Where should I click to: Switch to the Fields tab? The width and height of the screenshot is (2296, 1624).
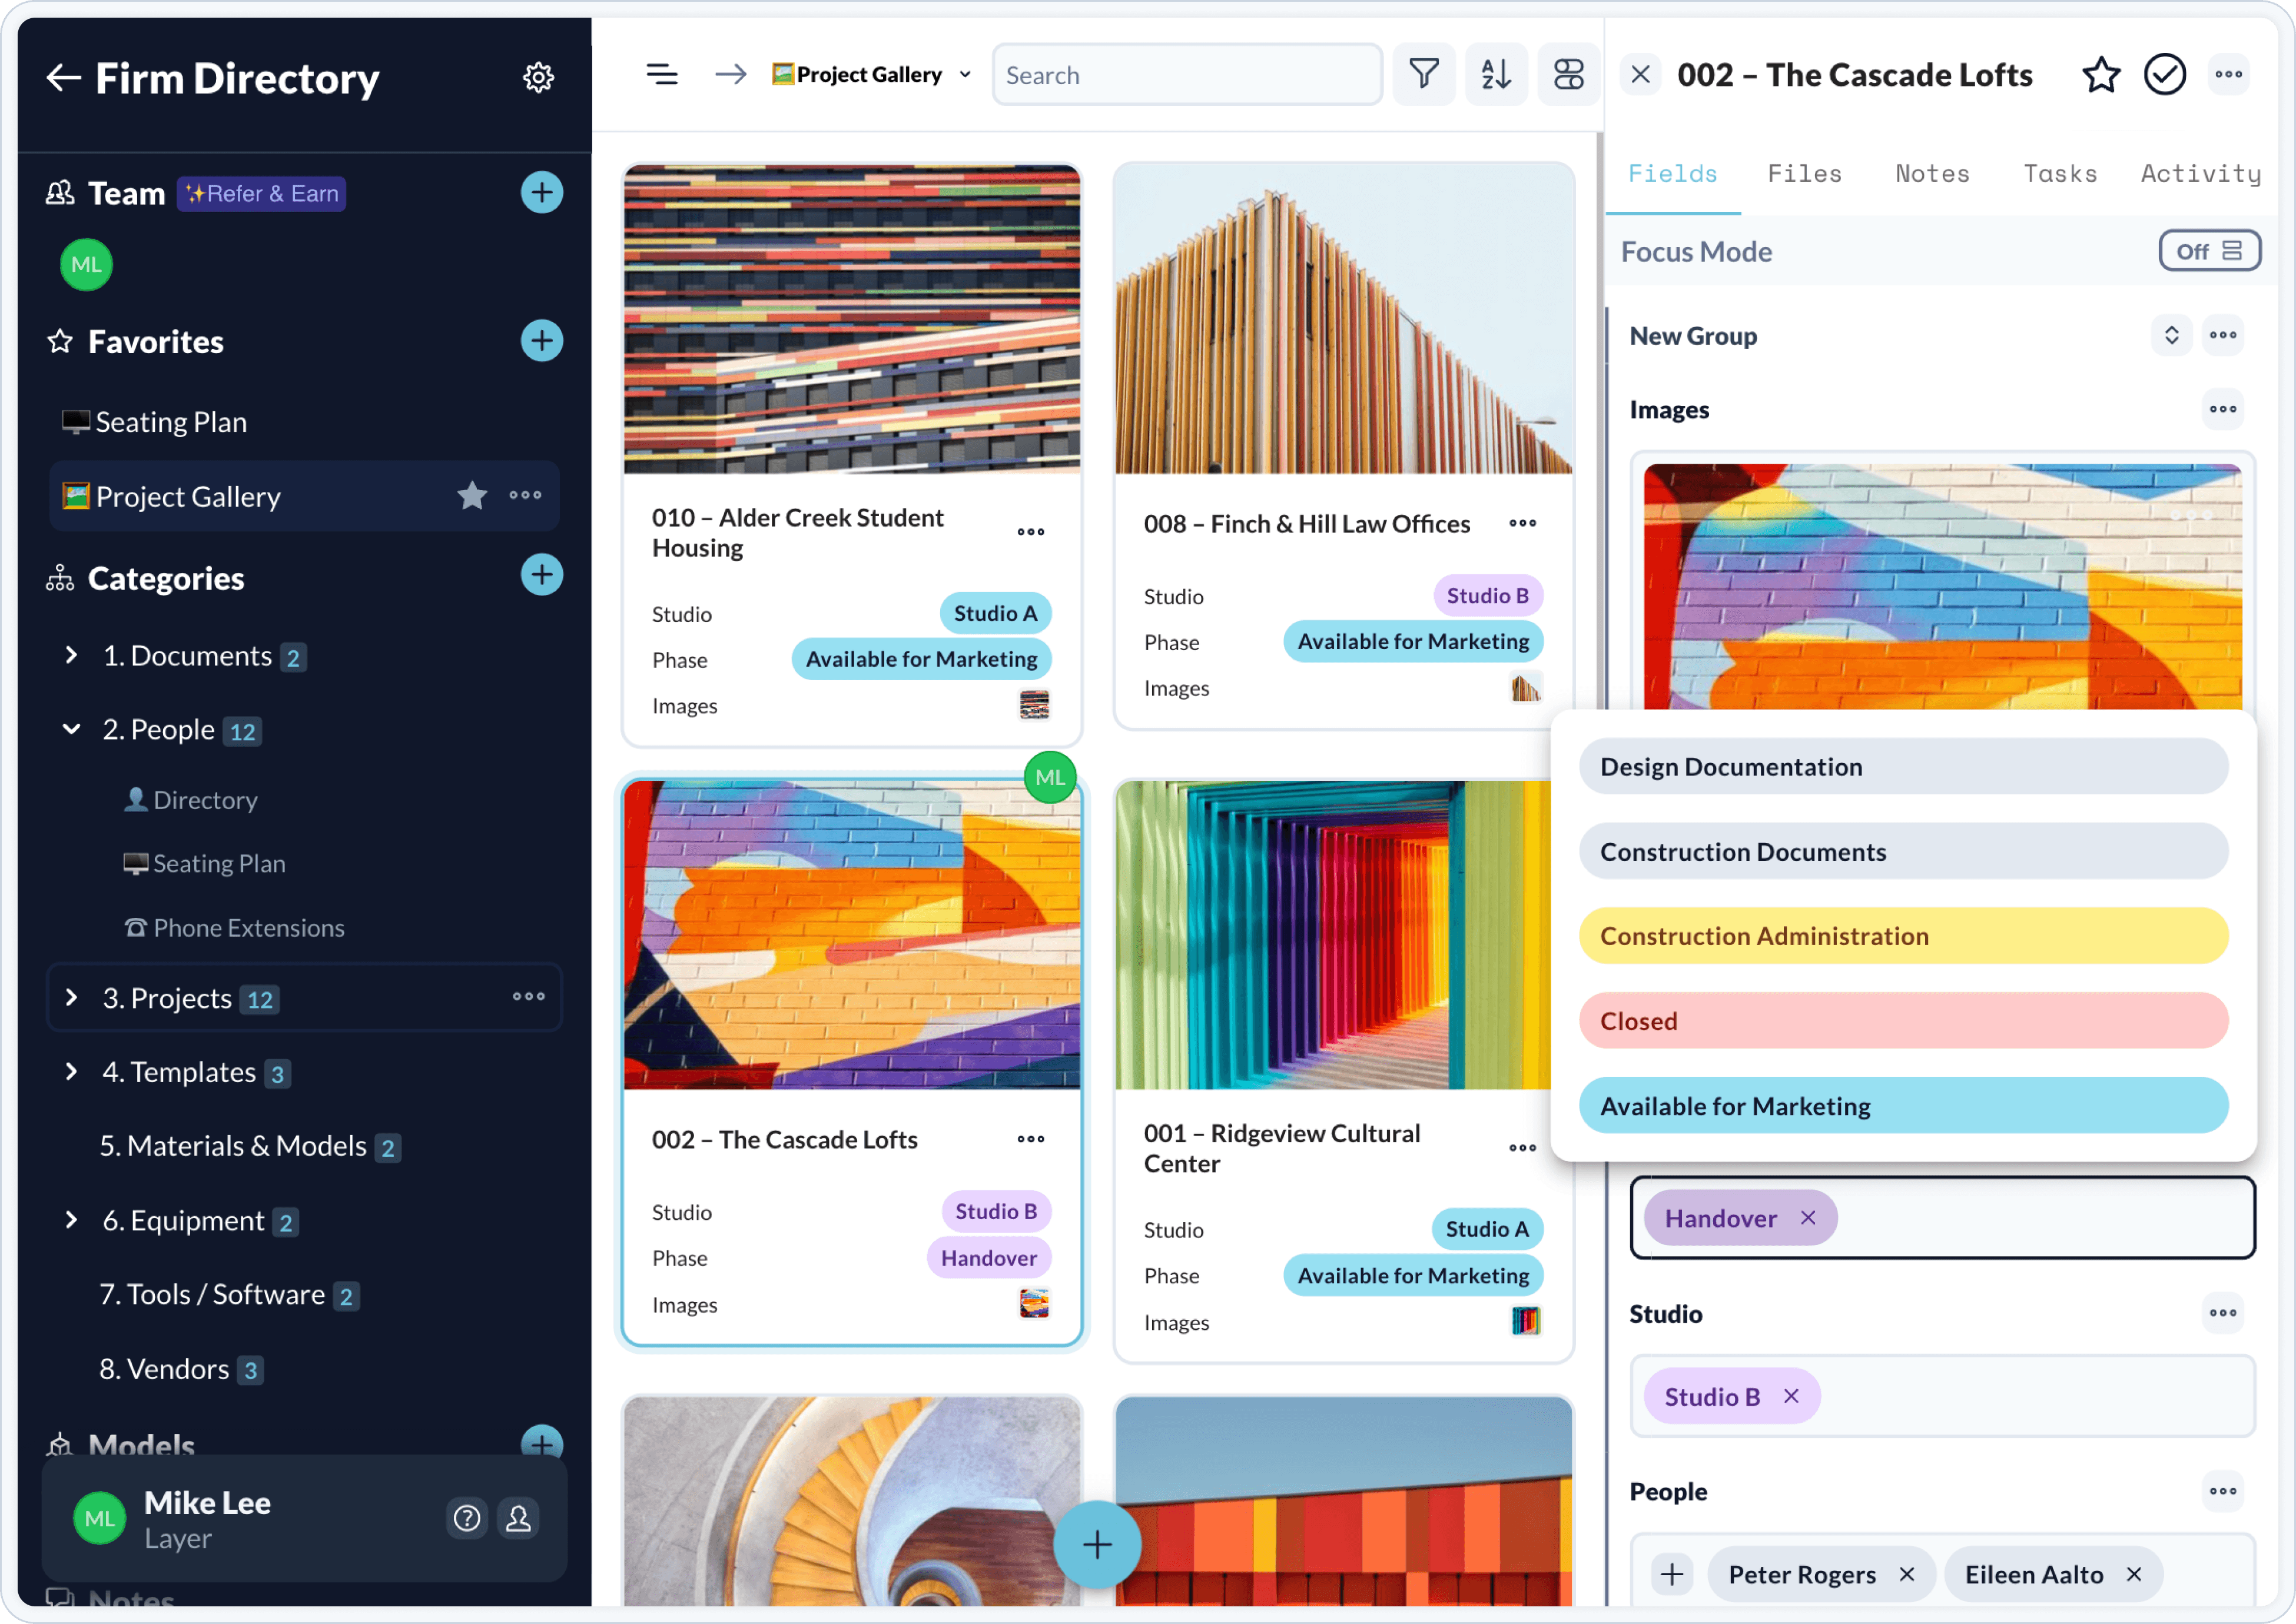[x=1673, y=174]
